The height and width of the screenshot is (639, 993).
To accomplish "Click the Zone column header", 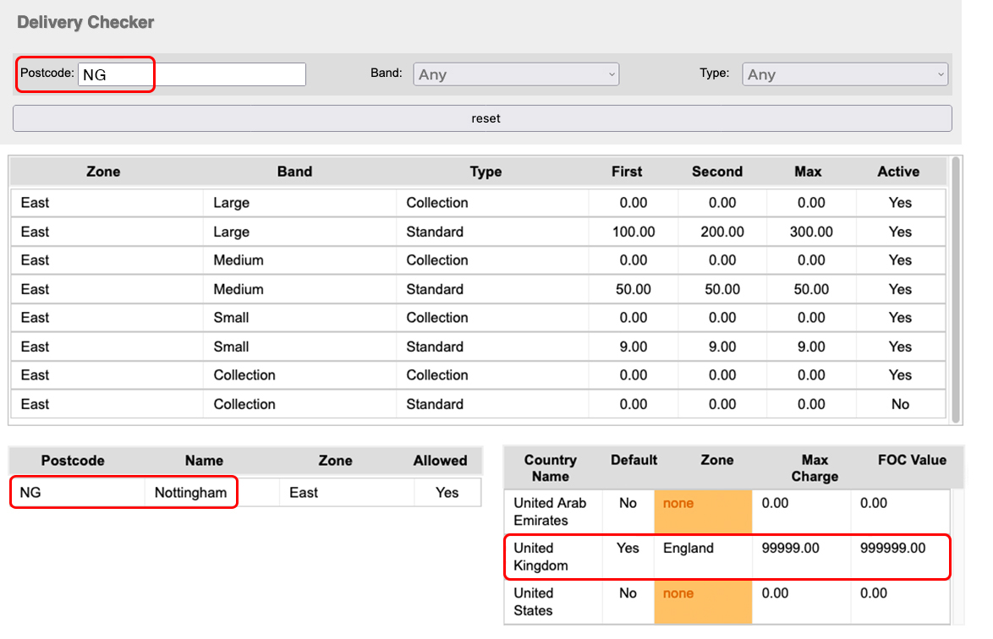I will pos(102,172).
